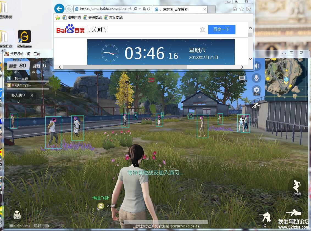This screenshot has width=311, height=231.
Task: Open 天猫商城 favorites link
Action: coord(92,18)
